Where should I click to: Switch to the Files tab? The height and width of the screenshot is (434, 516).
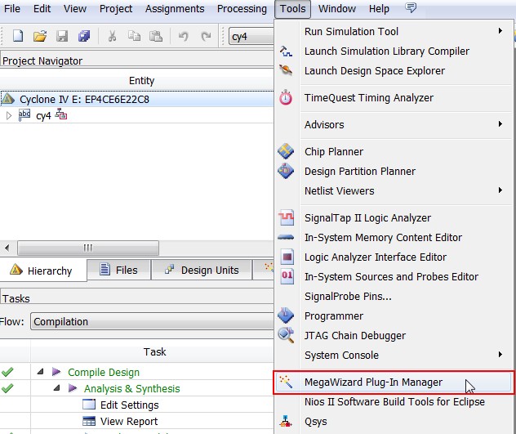click(x=118, y=271)
